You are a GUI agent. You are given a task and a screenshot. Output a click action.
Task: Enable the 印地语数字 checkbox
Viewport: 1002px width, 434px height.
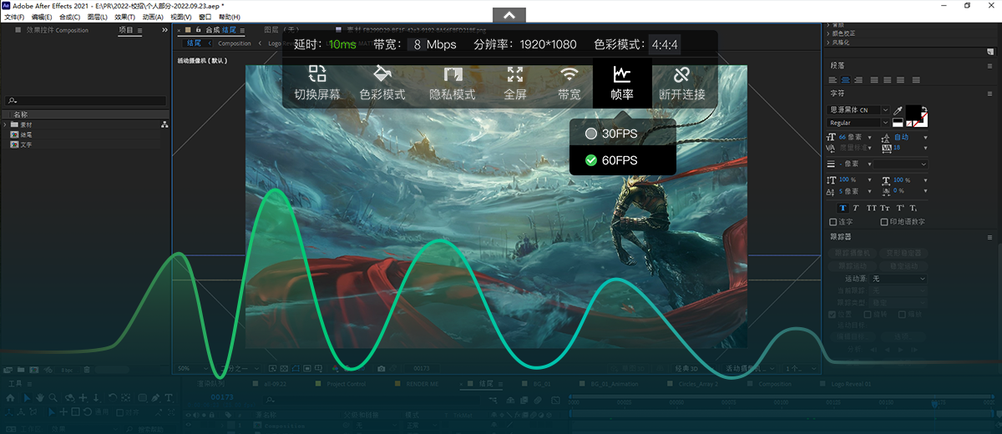coord(884,222)
